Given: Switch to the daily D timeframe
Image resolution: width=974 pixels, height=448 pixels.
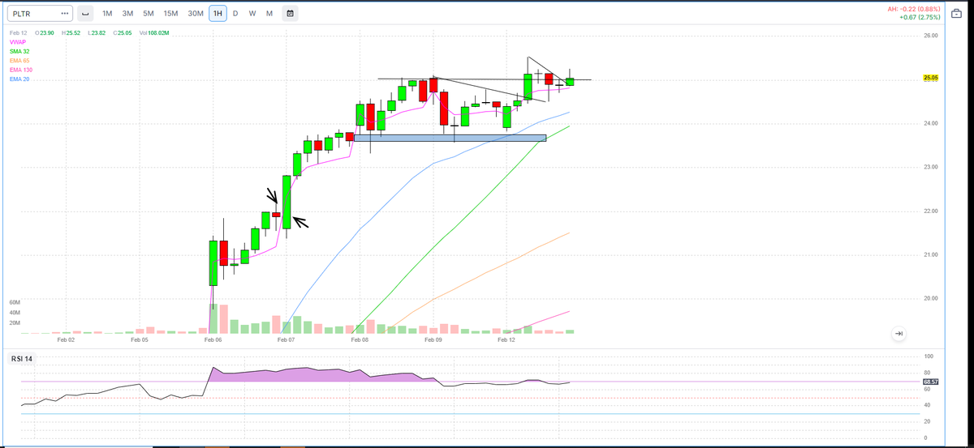Looking at the screenshot, I should [x=235, y=14].
